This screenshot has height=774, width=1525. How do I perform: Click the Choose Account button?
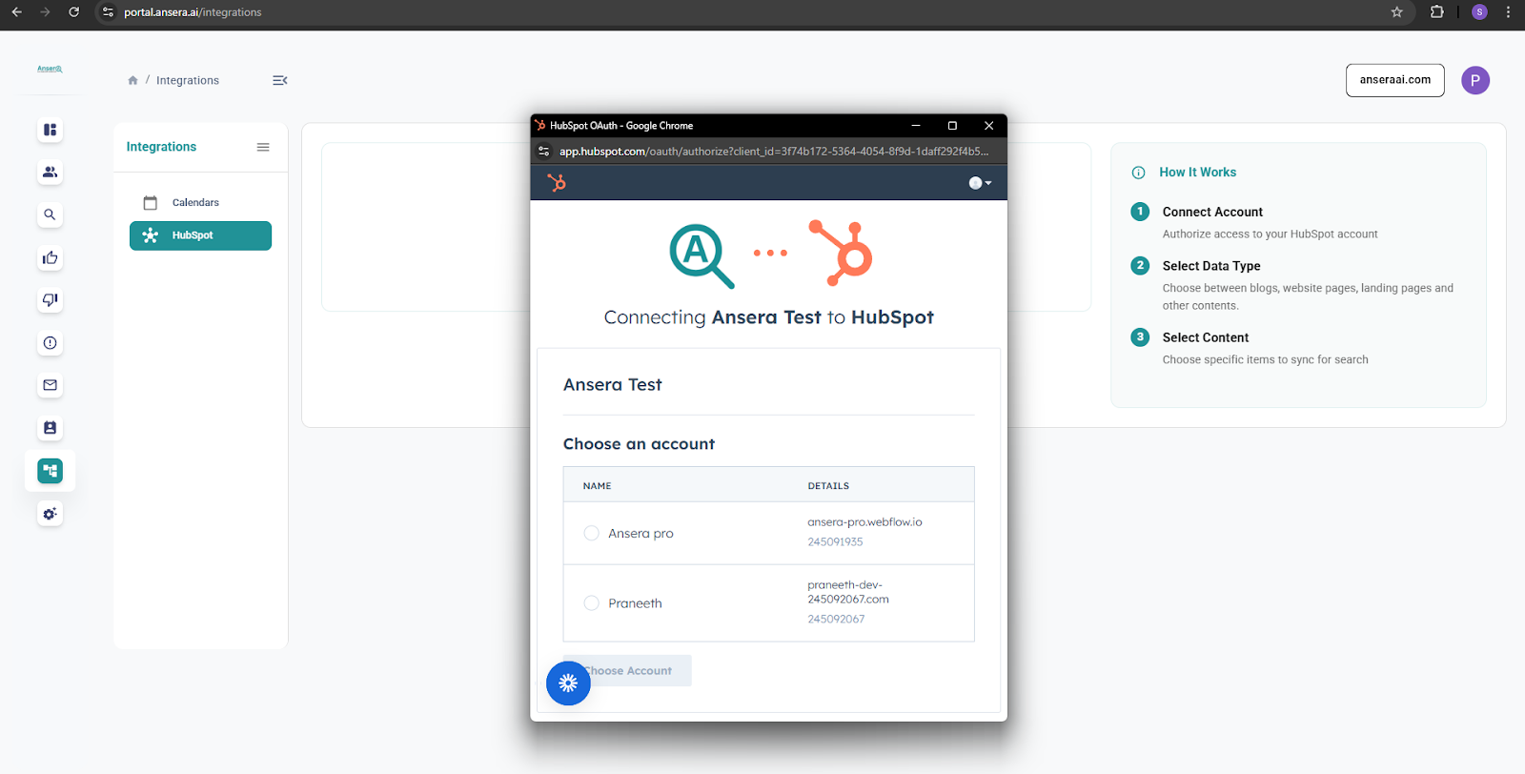[628, 670]
